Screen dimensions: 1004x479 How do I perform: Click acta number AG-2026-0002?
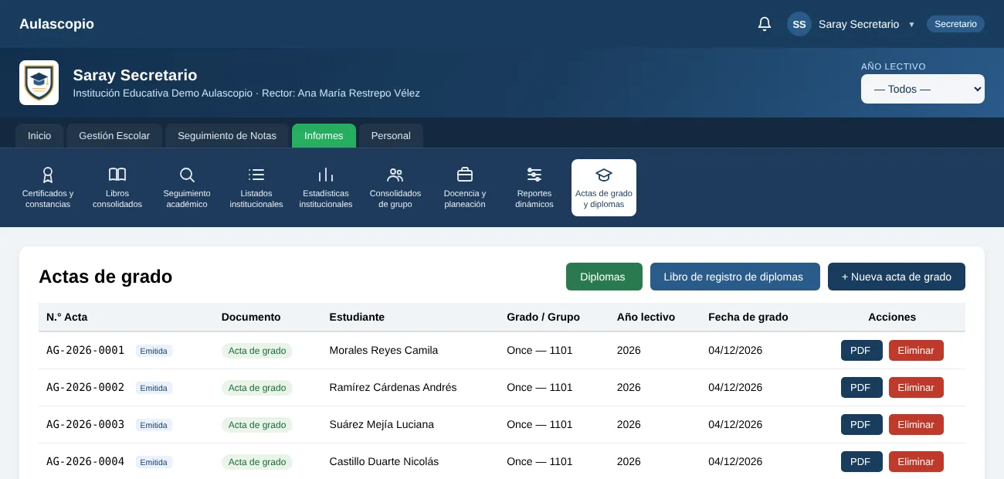coord(85,387)
